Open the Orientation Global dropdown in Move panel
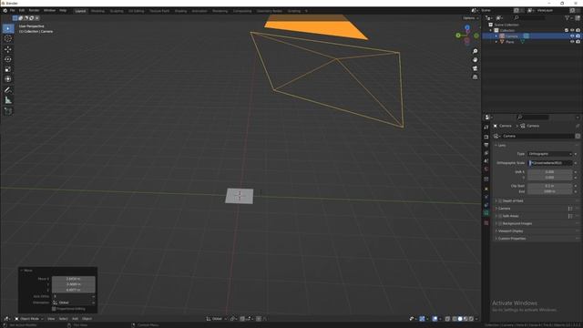 pyautogui.click(x=74, y=302)
